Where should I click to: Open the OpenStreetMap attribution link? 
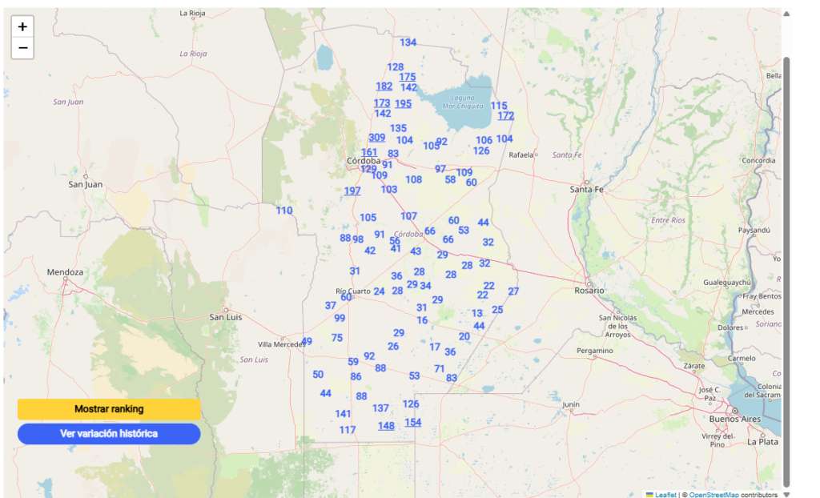712,495
